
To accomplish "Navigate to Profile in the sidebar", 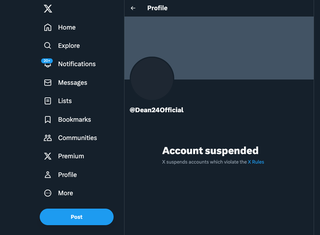I will (x=67, y=175).
